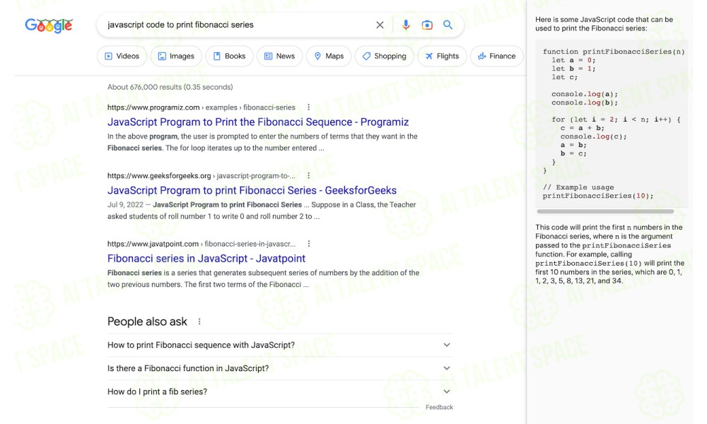
Task: Search by image using the camera icon
Action: 426,25
